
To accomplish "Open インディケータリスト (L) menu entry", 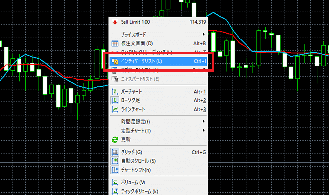I will click(159, 61).
